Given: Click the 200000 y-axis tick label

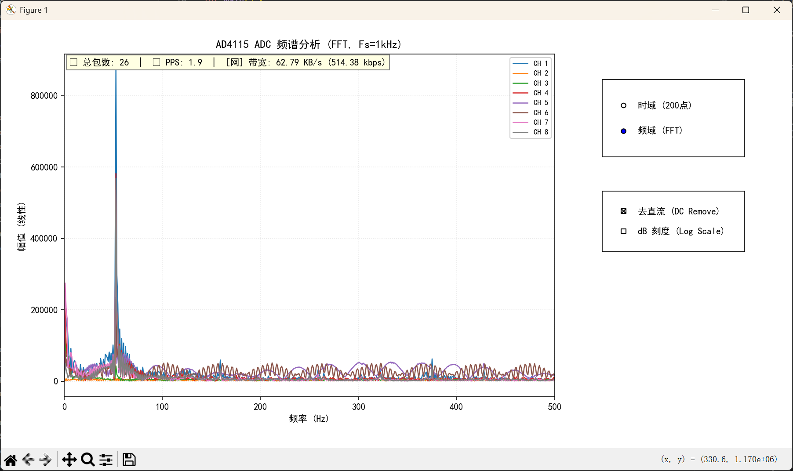Looking at the screenshot, I should (x=44, y=310).
